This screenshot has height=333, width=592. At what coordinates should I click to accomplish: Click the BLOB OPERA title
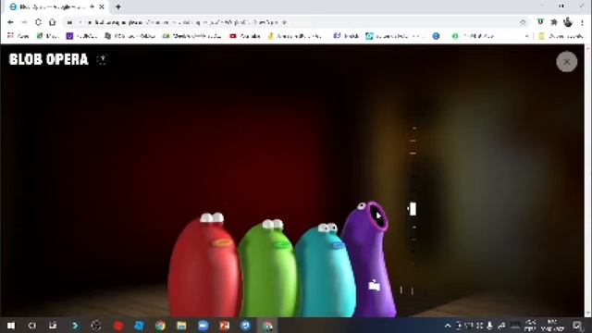[x=48, y=59]
